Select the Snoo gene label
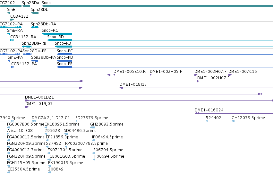 (46, 3)
